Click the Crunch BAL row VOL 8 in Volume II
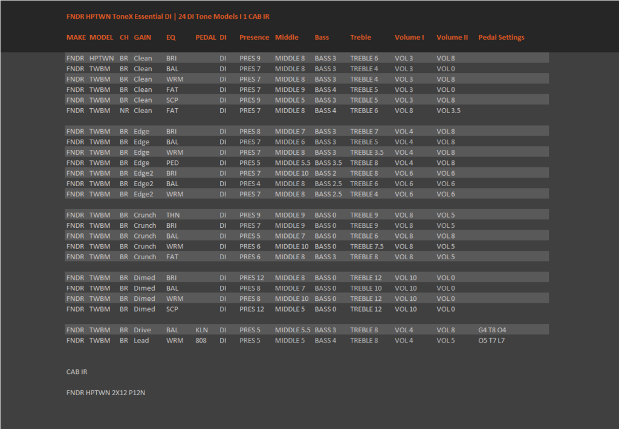This screenshot has height=429, width=619. (x=446, y=236)
